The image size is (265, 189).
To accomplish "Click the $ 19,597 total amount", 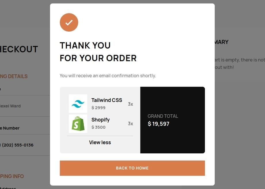I will click(x=159, y=124).
